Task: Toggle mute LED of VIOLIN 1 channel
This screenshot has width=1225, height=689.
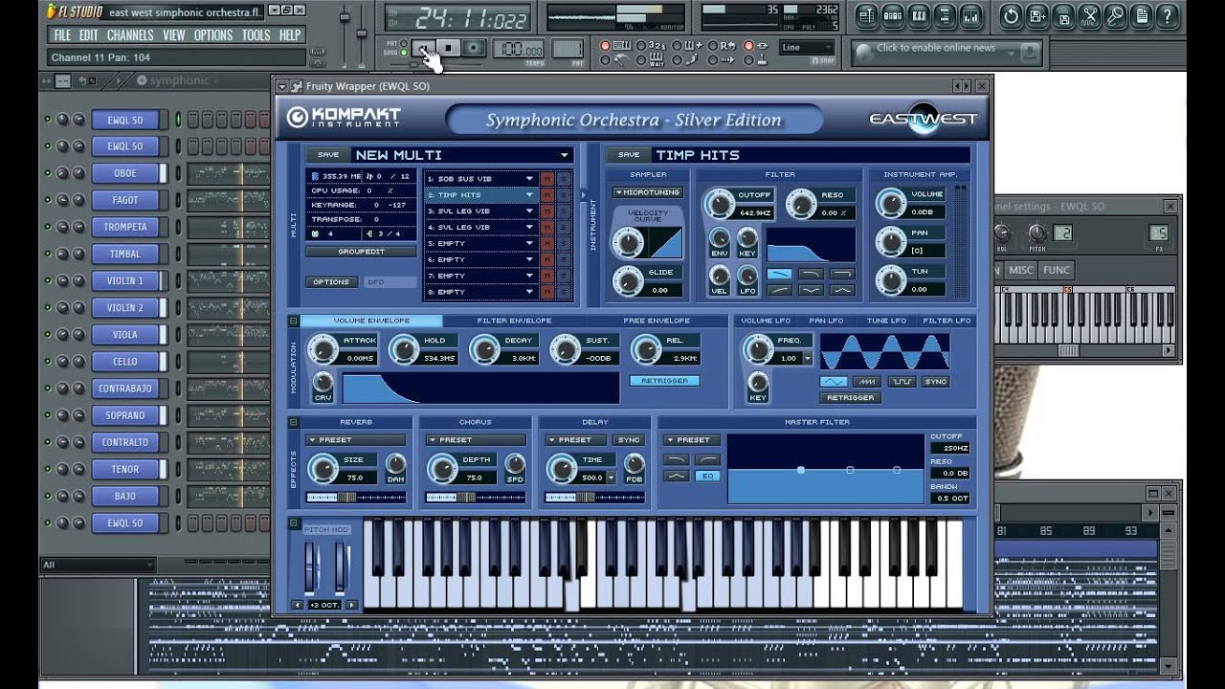Action: 47,281
